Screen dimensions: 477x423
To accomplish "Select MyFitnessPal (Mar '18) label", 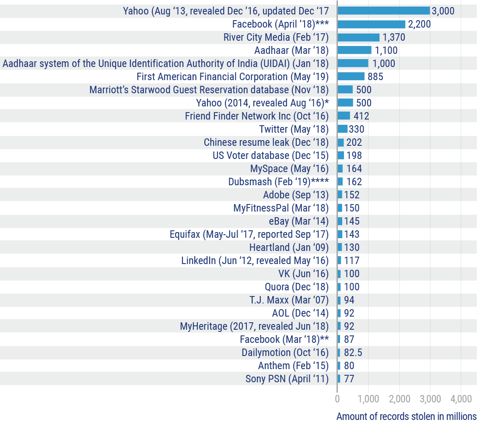I will pyautogui.click(x=281, y=208).
